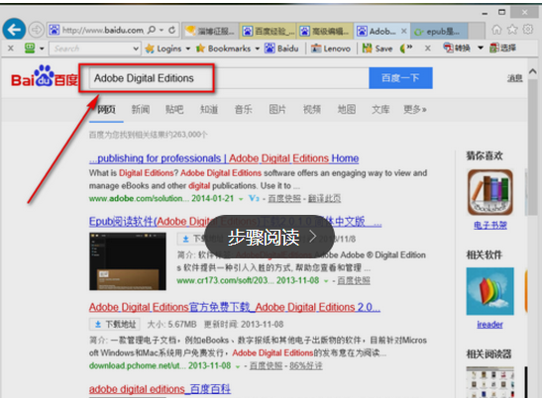Click the Lenovo toolbar button
543x398 pixels.
(331, 49)
